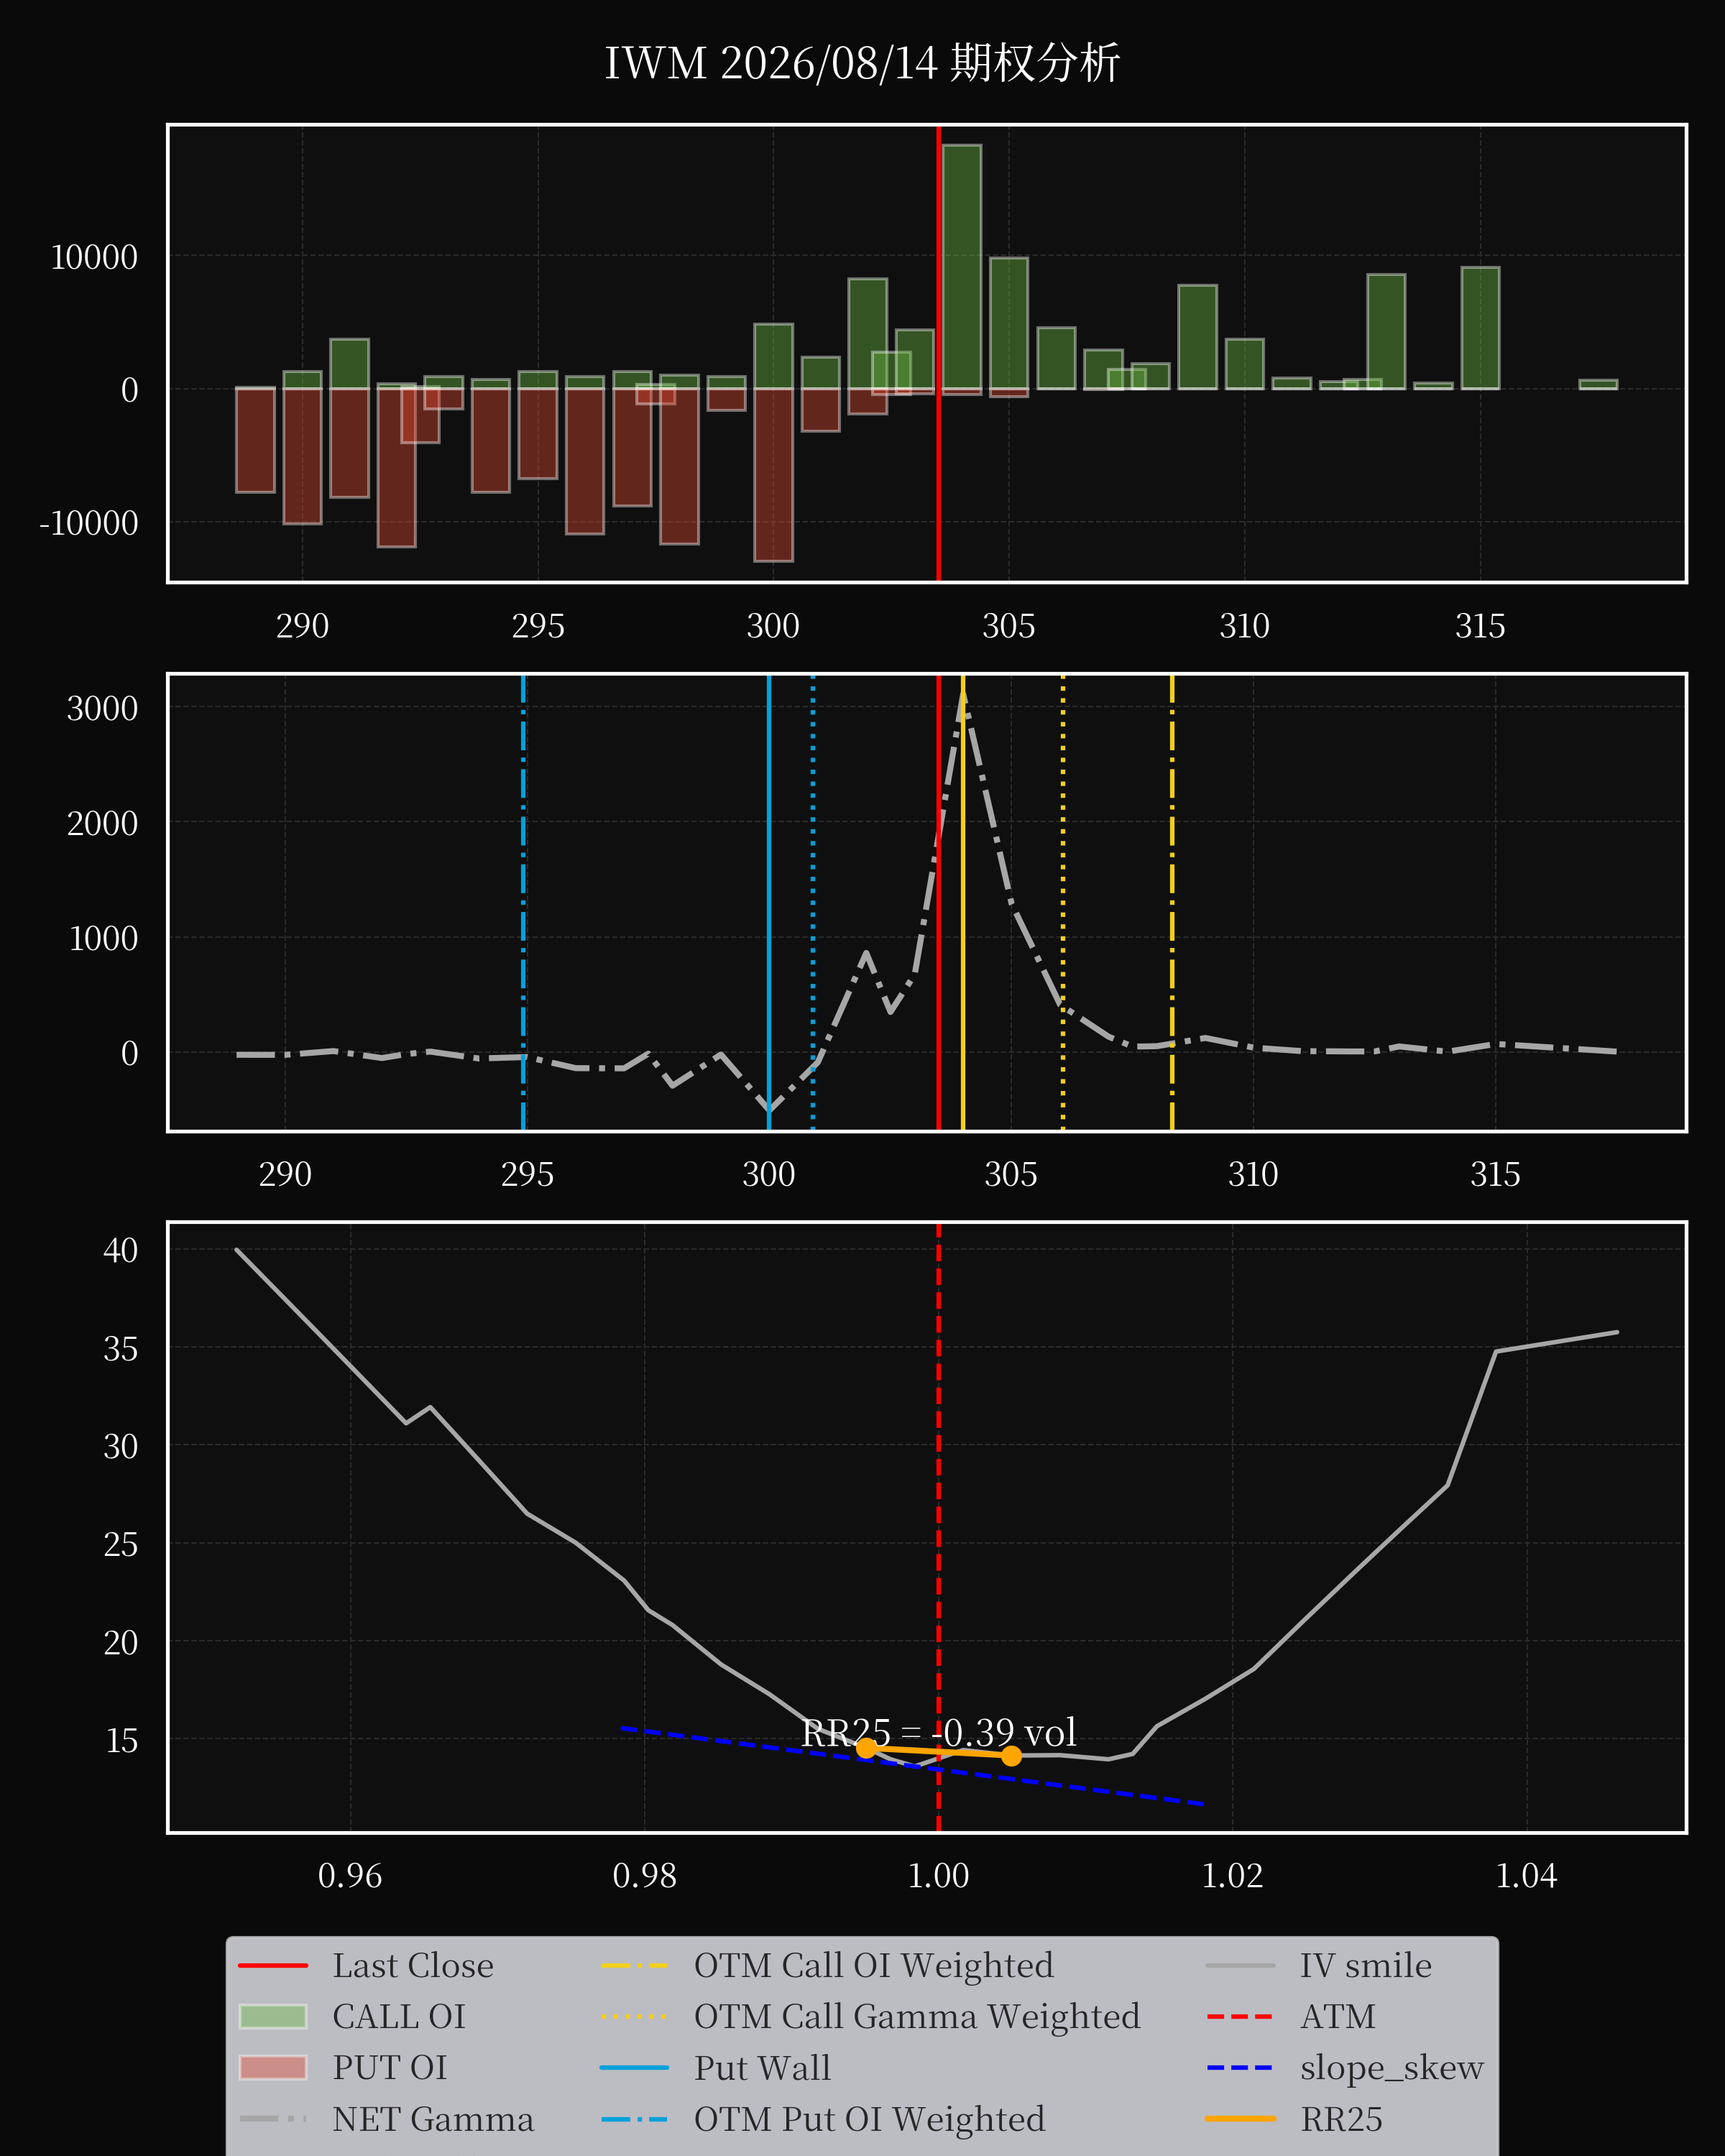This screenshot has width=1725, height=2156.
Task: Click the solid blue Put Wall line at 300
Action: [x=769, y=903]
